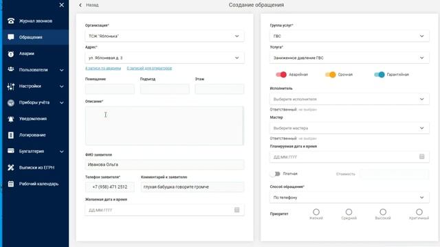Open the Адрес dropdown
This screenshot has width=440, height=247.
tap(164, 58)
